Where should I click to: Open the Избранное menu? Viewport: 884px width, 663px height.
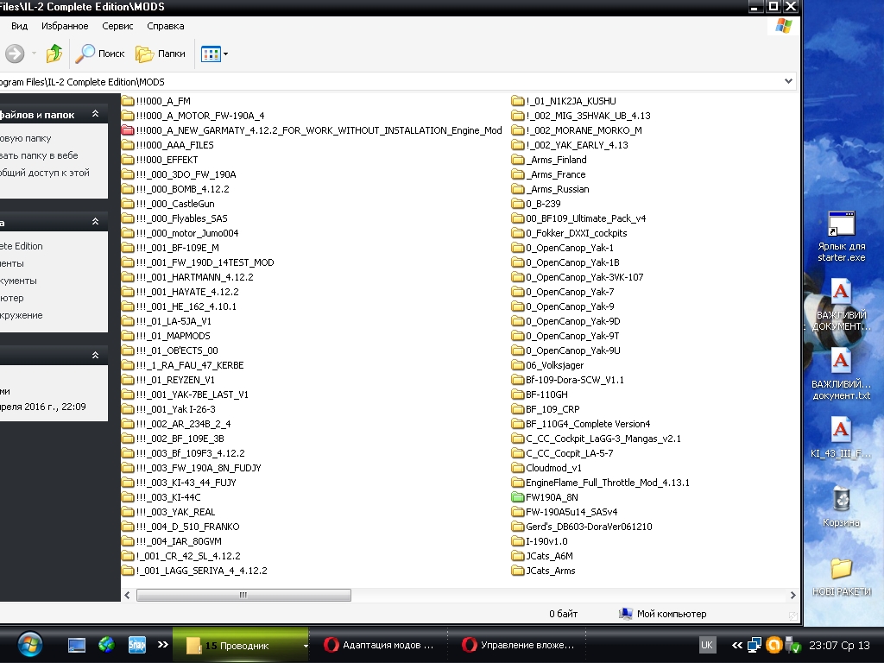point(65,26)
